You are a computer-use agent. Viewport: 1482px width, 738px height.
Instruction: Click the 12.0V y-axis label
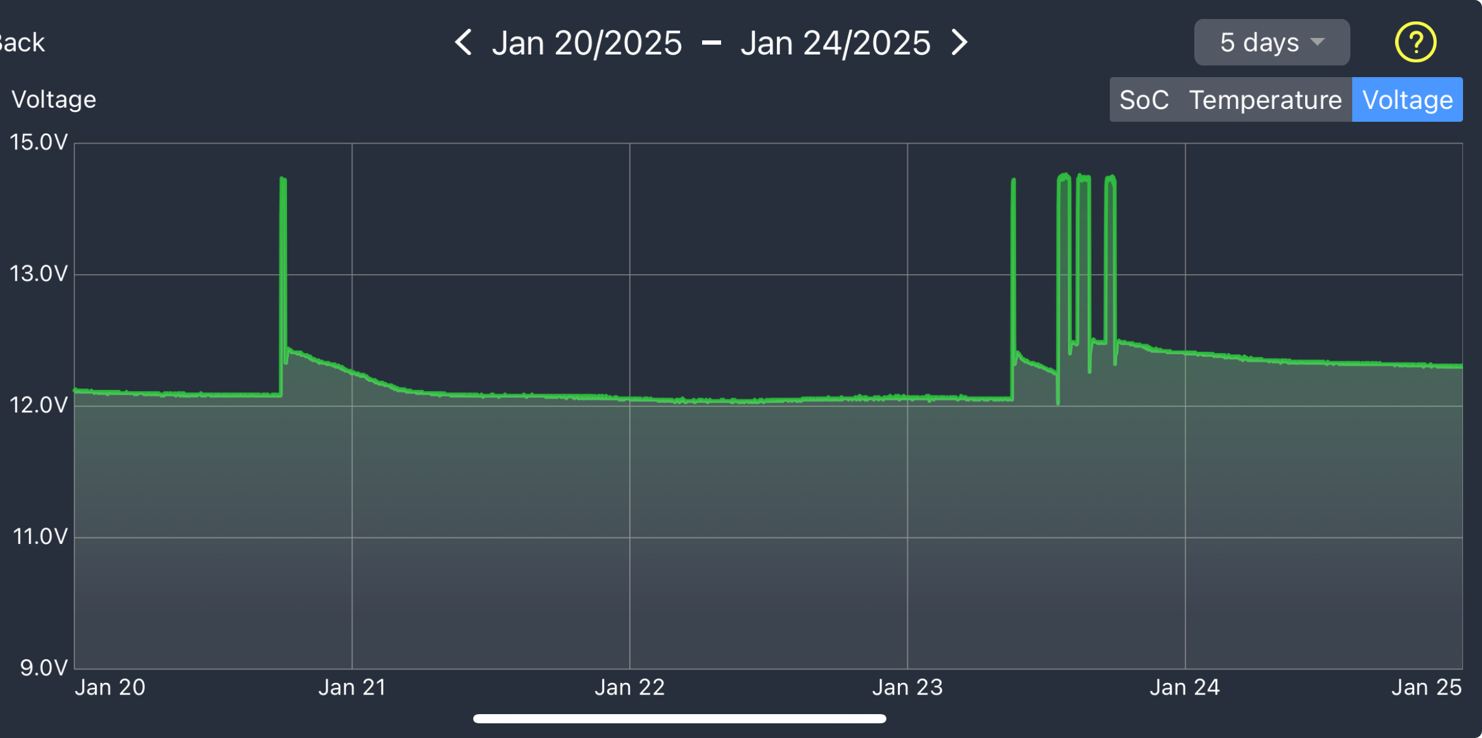pos(38,404)
